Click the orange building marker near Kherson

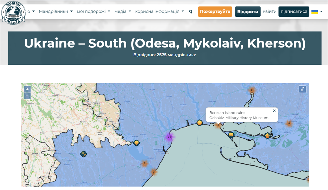pos(267,135)
